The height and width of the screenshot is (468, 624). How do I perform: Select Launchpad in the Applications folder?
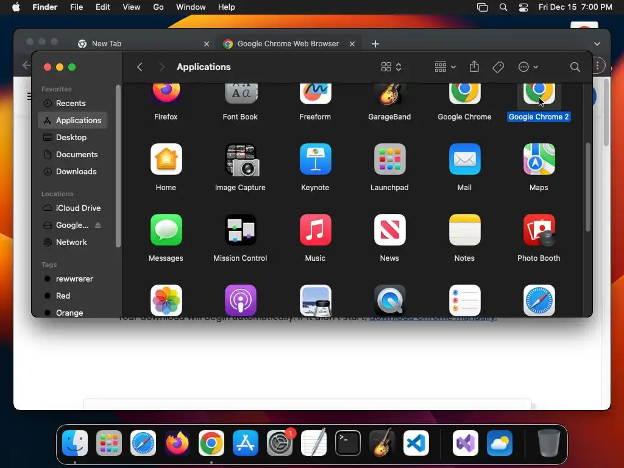pyautogui.click(x=389, y=159)
